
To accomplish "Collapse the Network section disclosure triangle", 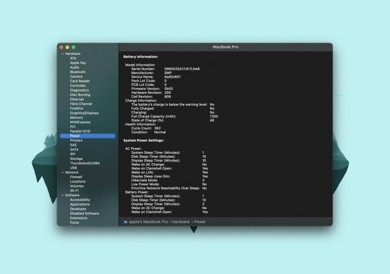I will point(62,172).
